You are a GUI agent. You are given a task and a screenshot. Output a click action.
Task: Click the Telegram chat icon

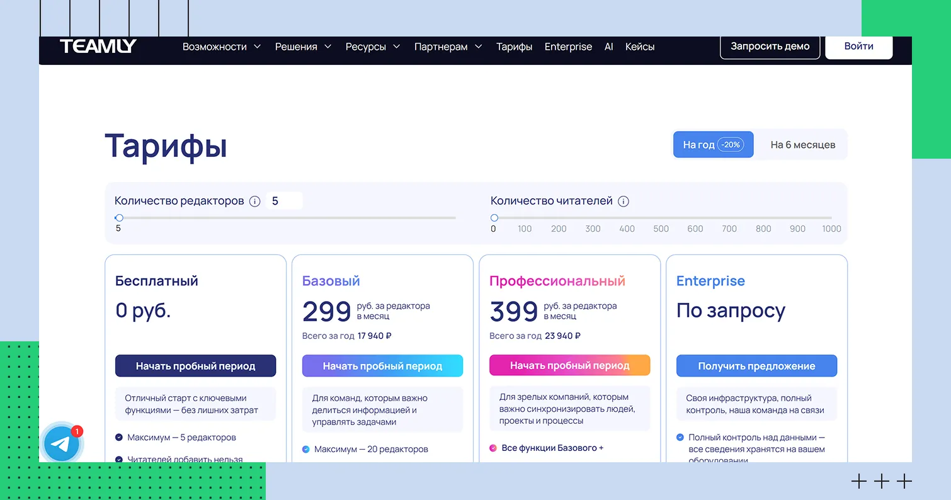click(x=61, y=445)
